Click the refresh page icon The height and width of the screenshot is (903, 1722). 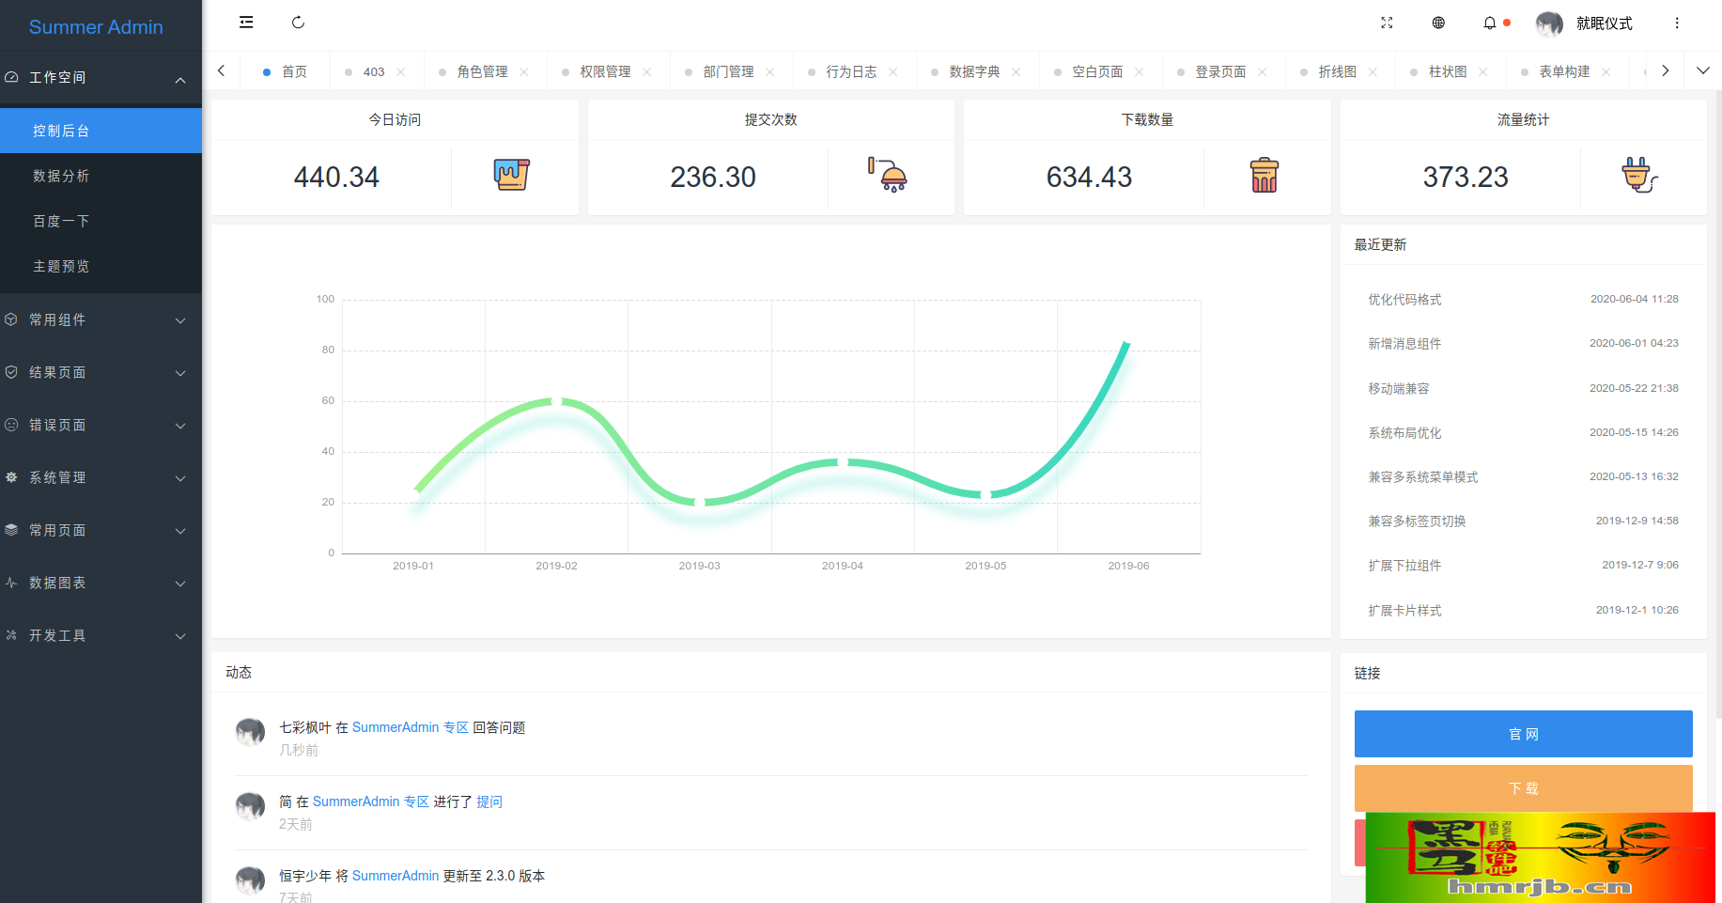tap(298, 23)
